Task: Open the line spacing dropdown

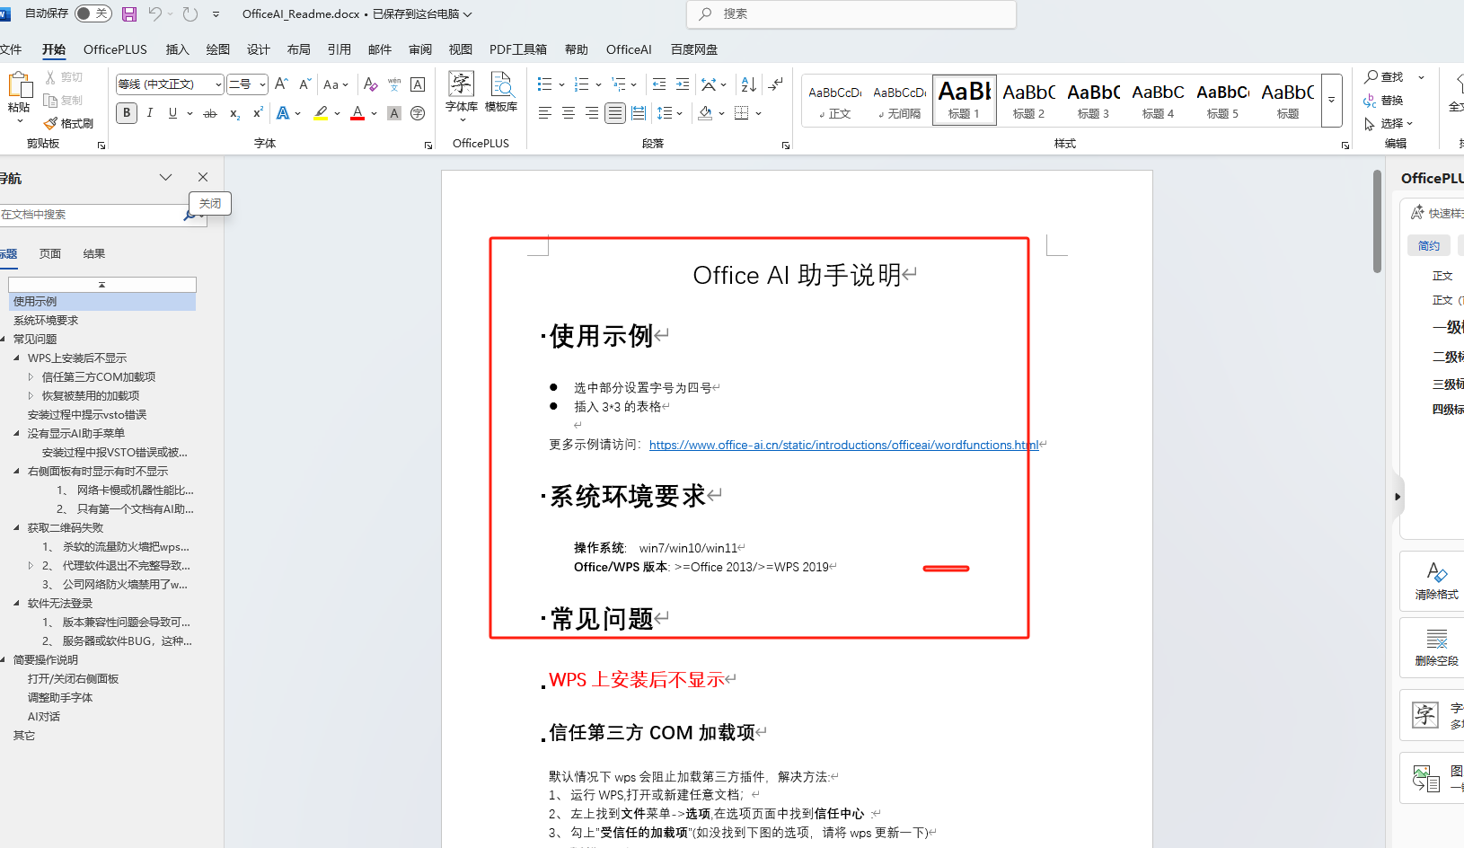Action: (x=670, y=113)
